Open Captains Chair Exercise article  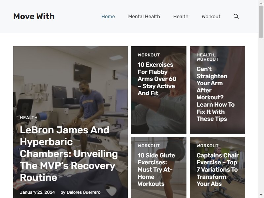point(217,170)
